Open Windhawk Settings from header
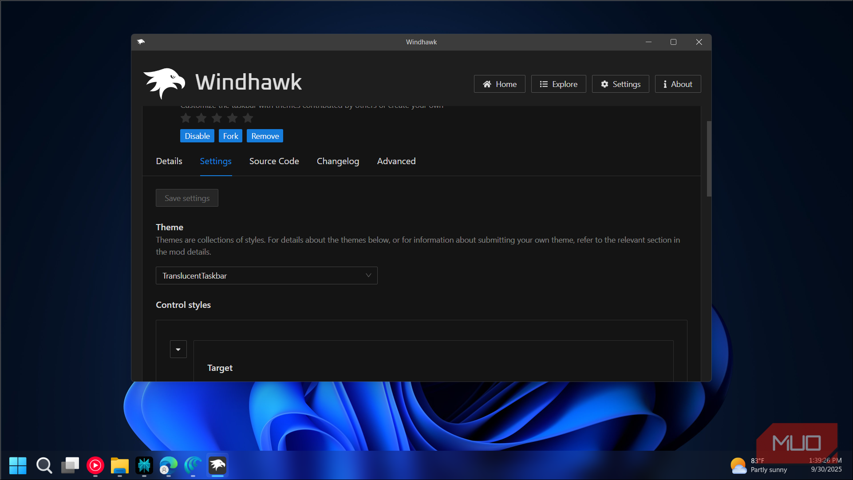Viewport: 853px width, 480px height. [620, 84]
